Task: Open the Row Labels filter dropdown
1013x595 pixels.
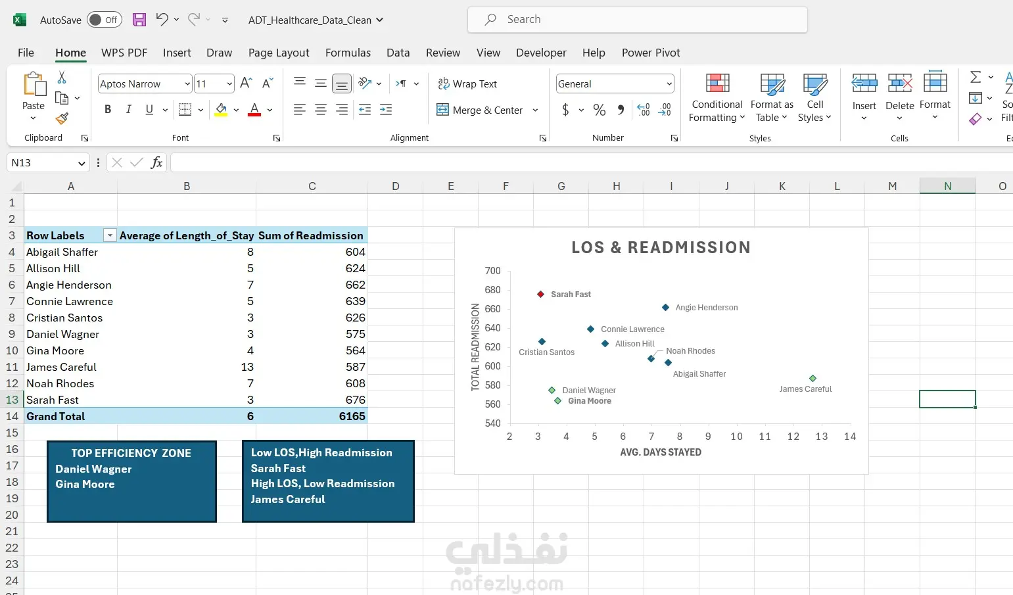Action: tap(110, 235)
